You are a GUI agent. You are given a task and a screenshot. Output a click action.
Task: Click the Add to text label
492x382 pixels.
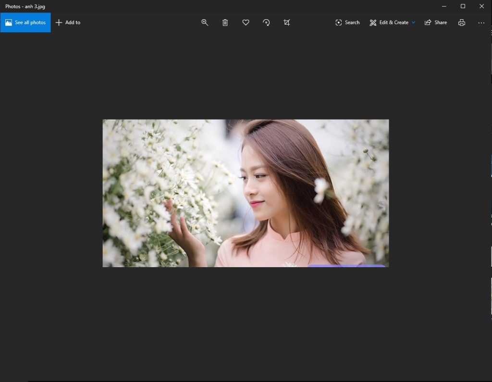pyautogui.click(x=73, y=23)
